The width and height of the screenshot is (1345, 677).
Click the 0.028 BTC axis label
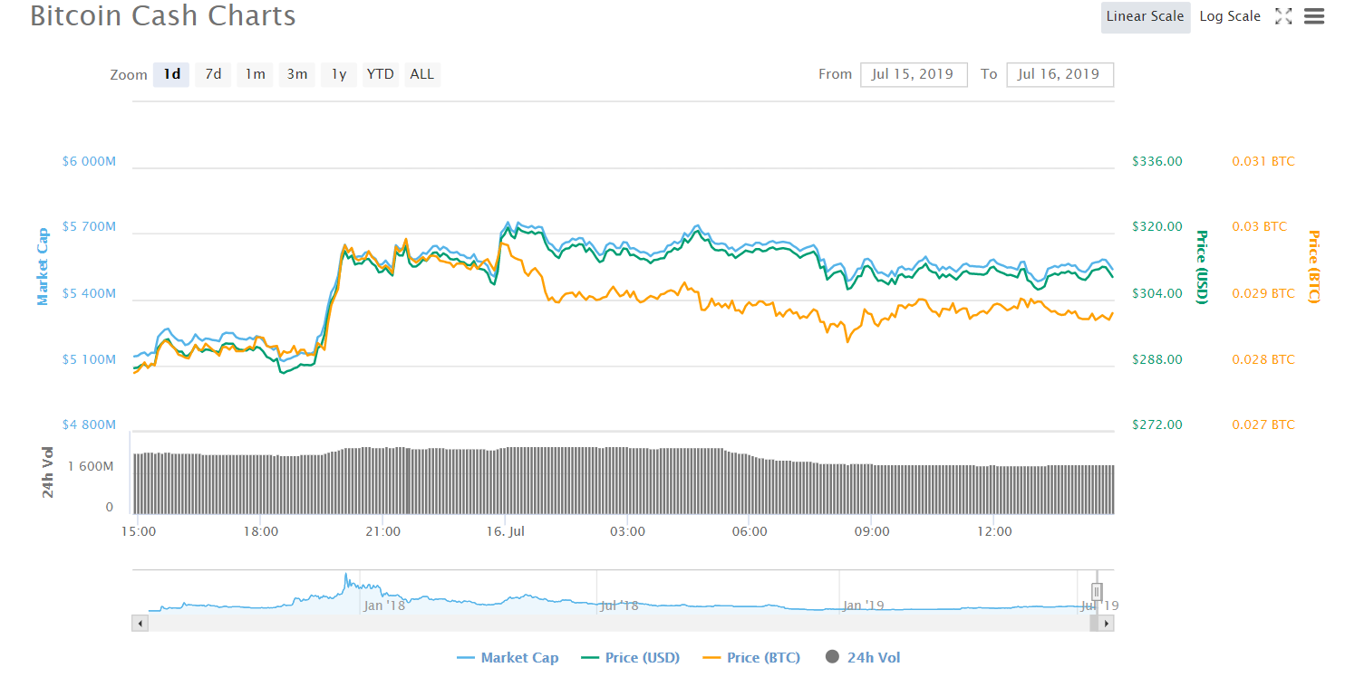pos(1263,359)
